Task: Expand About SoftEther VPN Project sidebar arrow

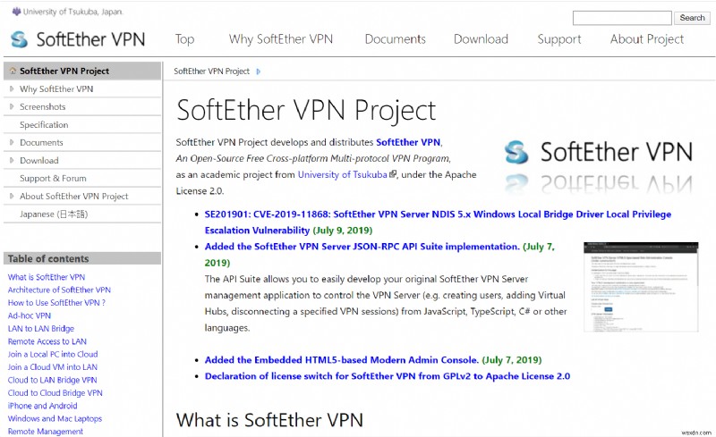Action: (x=11, y=197)
